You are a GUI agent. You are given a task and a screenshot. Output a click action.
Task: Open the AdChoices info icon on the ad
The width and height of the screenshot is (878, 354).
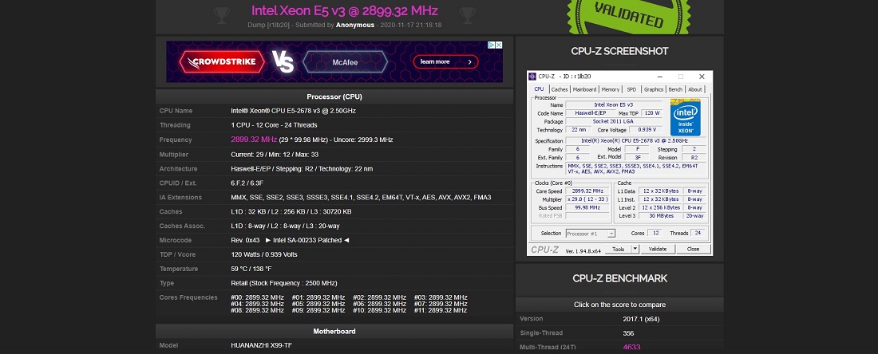pyautogui.click(x=491, y=45)
